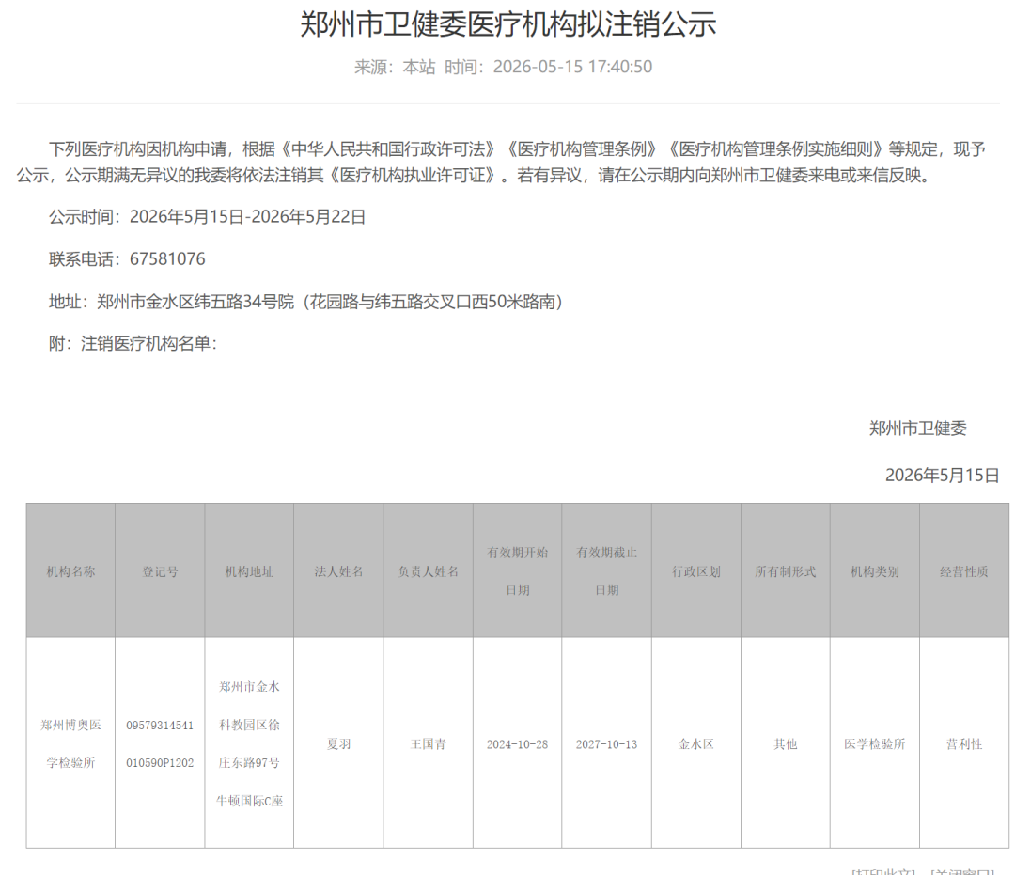Click the source text 来源：本站
Viewport: 1015px width, 875px height.
pos(395,67)
